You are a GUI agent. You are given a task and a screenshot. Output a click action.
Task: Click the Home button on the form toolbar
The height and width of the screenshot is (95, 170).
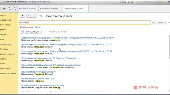(x=22, y=16)
